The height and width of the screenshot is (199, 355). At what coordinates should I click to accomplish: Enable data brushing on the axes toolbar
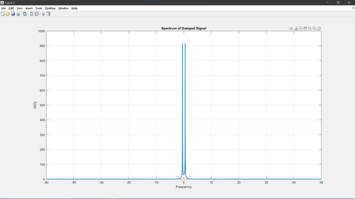(296, 28)
